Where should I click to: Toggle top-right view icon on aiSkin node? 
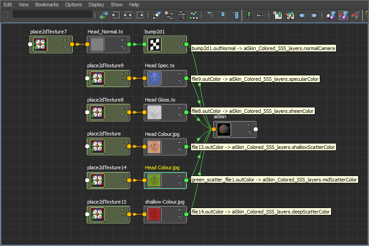248,125
